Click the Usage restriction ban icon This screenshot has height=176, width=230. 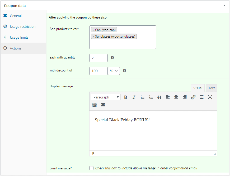pos(5,26)
